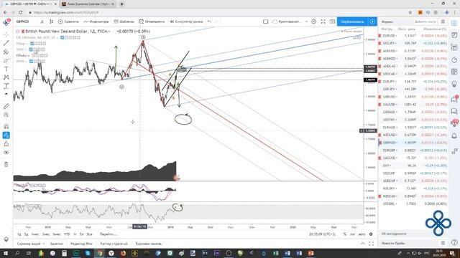Open the Compare (Сравнить) symbol button

[68, 21]
